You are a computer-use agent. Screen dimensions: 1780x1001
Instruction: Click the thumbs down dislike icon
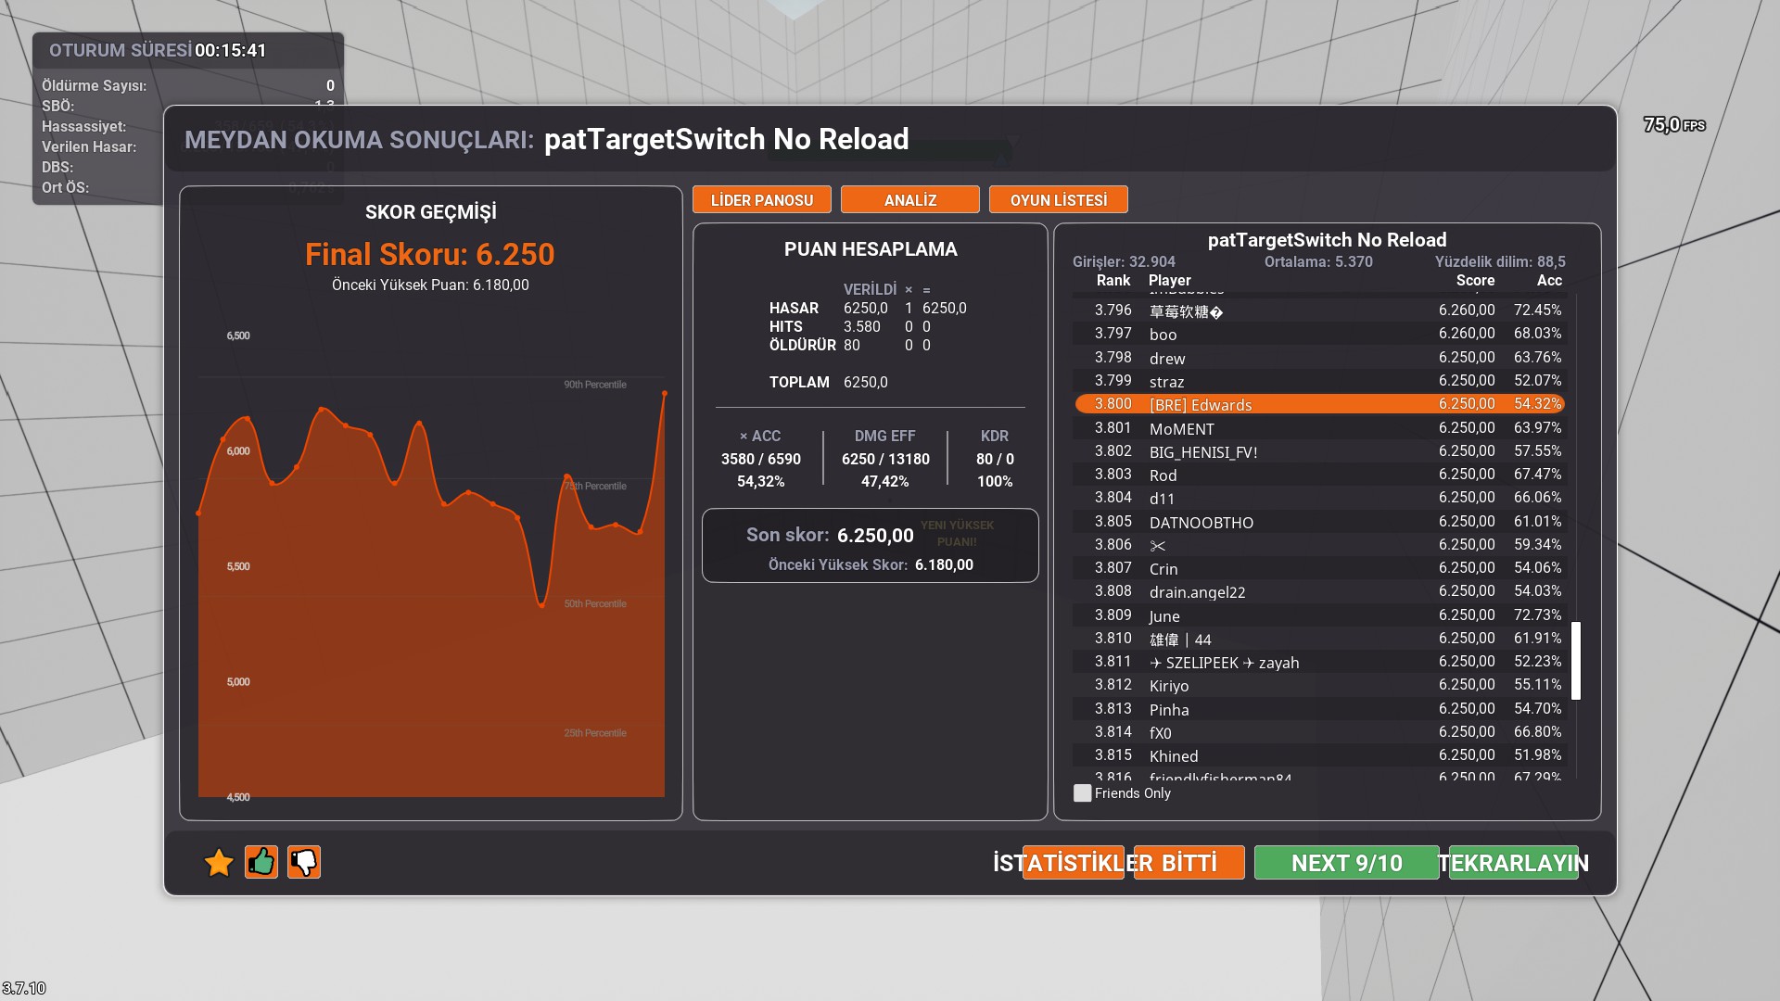(304, 862)
